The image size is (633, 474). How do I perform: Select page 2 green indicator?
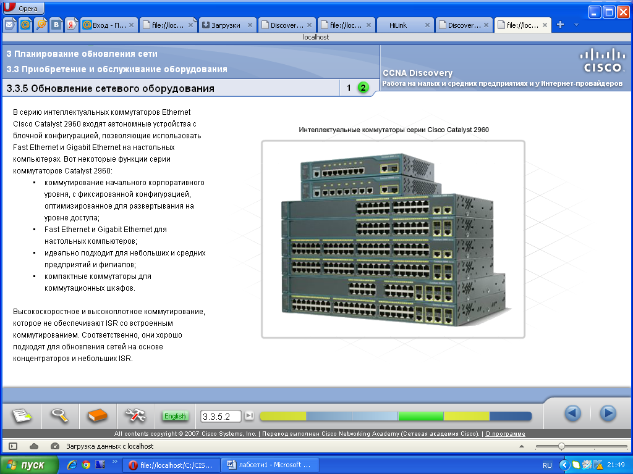pos(363,88)
